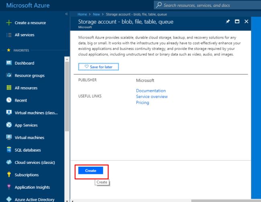
Task: Click the SQL databases cylinder icon
Action: tap(9, 150)
